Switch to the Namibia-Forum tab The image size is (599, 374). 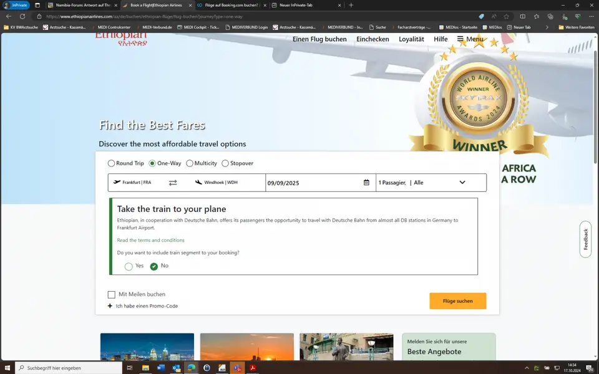tap(82, 6)
